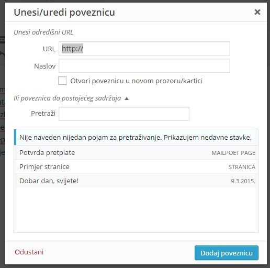Focus the Naslov text field
This screenshot has width=270, height=268.
click(144, 66)
